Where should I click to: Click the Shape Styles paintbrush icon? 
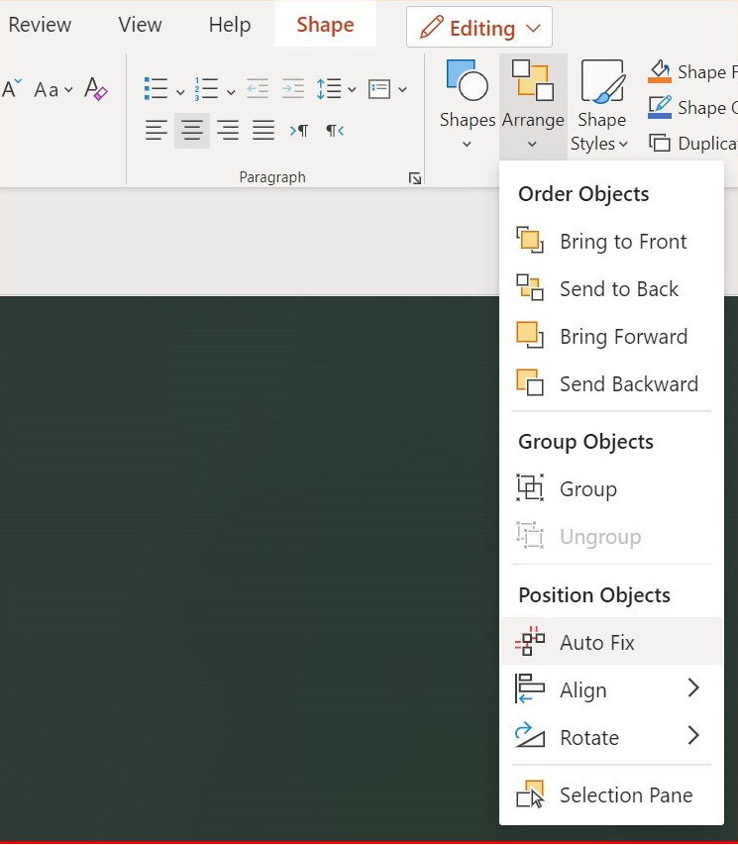602,80
